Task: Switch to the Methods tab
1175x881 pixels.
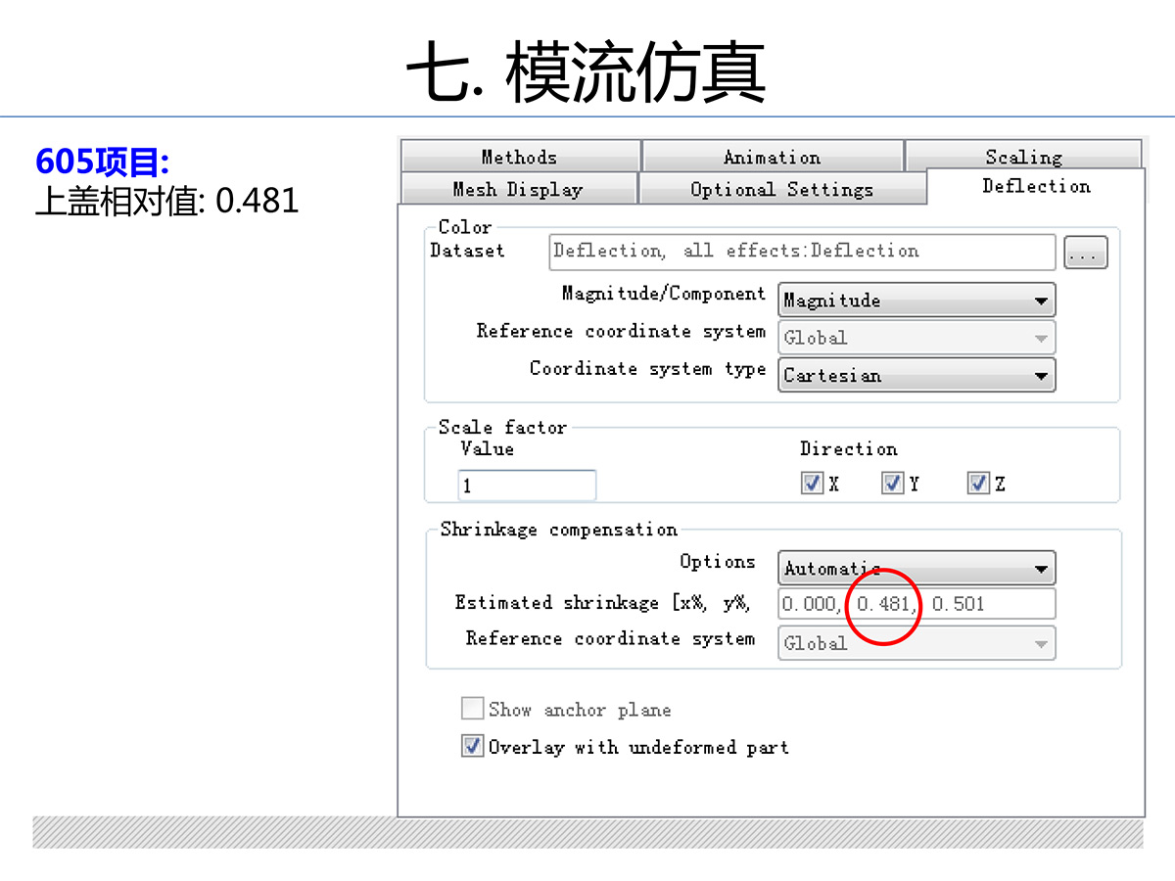Action: 520,157
